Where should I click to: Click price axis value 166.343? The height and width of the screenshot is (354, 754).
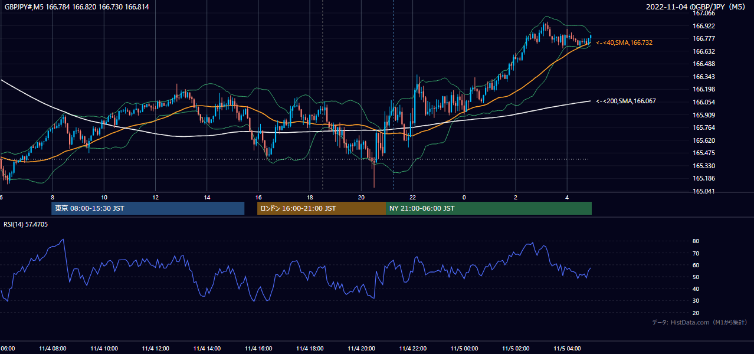coord(704,77)
